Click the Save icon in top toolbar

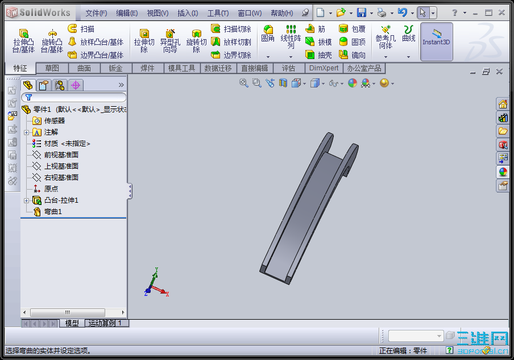click(362, 12)
